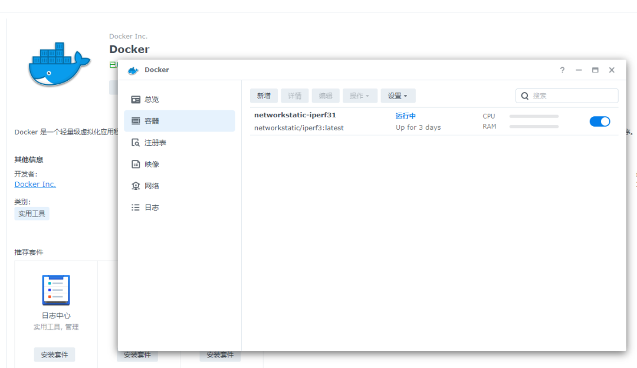This screenshot has width=637, height=368.
Task: Click the 日志中心 Log Center package icon
Action: [56, 290]
